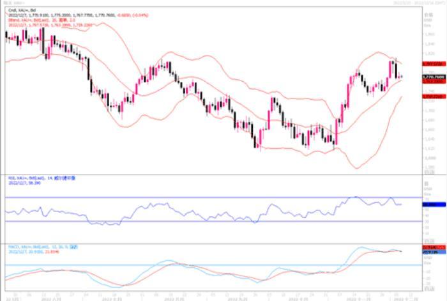Screen dimensions: 447x301
Task: Click the most recent candlestick on chart
Action: click(401, 77)
